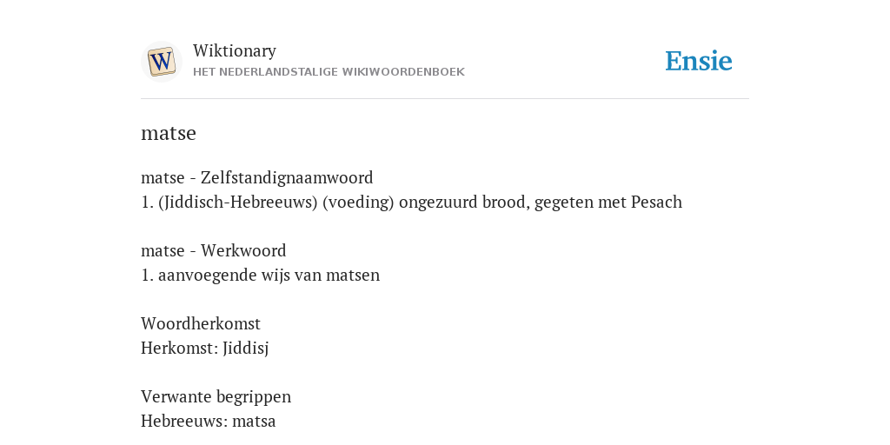This screenshot has height=445, width=890.
Task: Open the Ensie logo link
Action: tap(699, 62)
